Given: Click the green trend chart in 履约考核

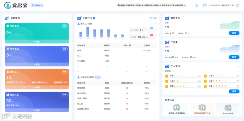Looking at the screenshot, I should (230, 25).
